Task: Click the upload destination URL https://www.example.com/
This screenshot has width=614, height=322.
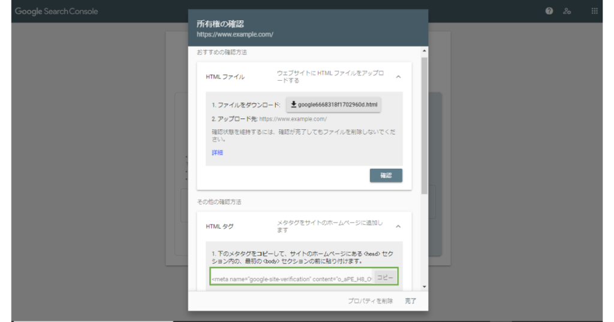Action: pos(293,119)
